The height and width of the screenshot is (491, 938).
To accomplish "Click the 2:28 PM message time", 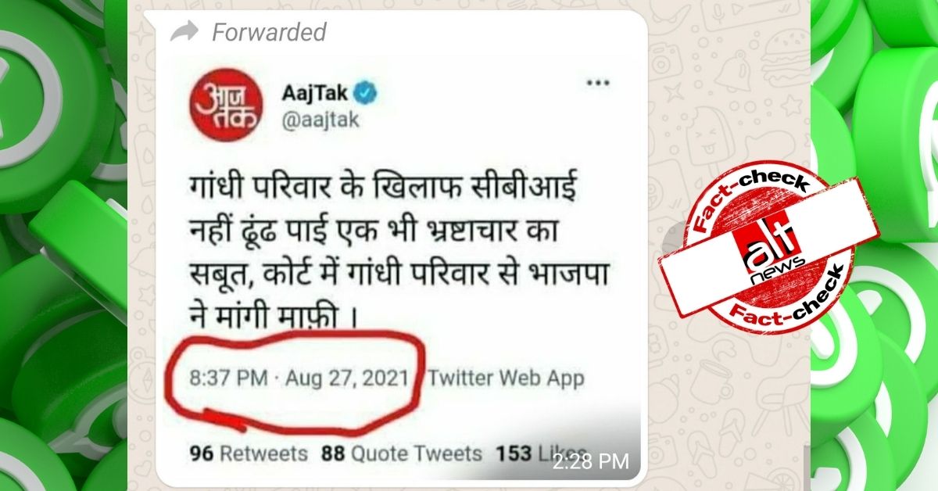I will click(x=591, y=461).
